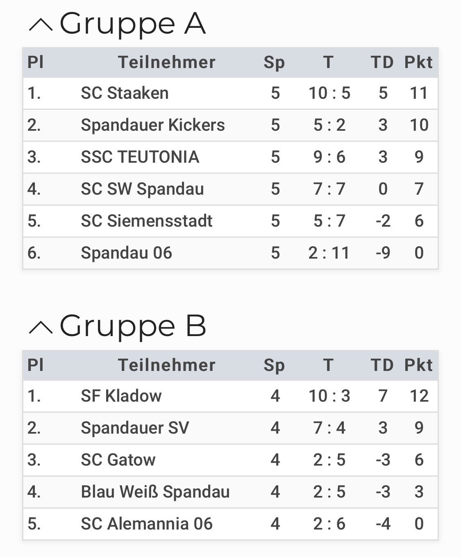
Task: Select the SC Staaken row
Action: pos(230,93)
